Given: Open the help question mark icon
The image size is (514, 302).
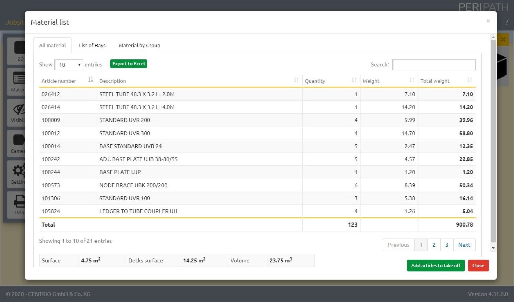Looking at the screenshot, I should 506,22.
